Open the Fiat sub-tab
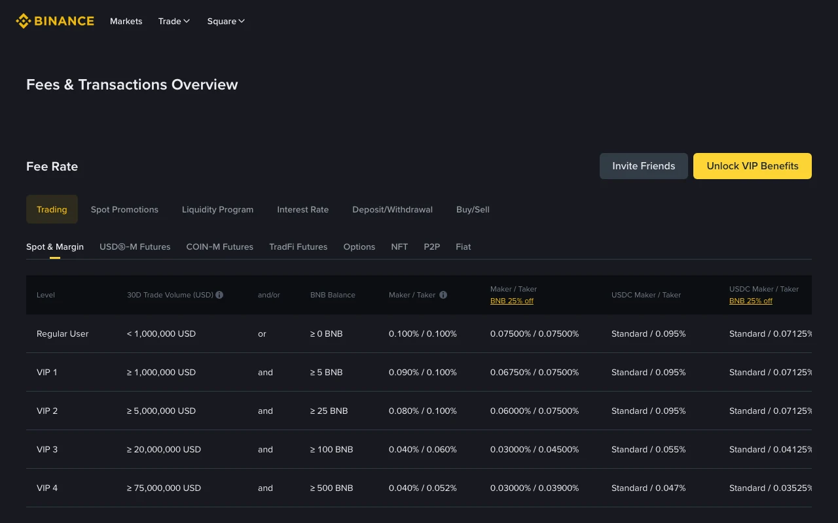 pos(463,246)
